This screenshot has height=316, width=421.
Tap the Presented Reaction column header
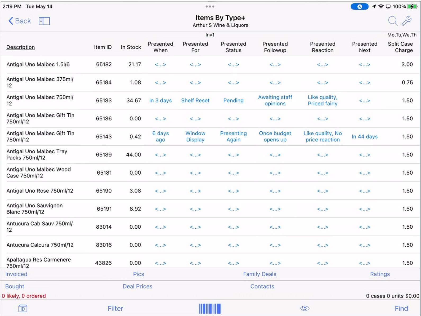(323, 47)
